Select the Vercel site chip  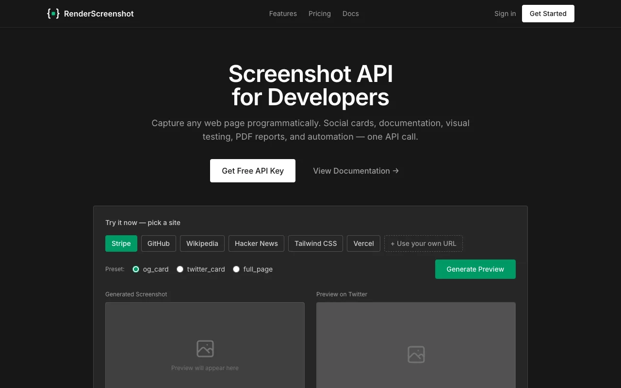(364, 243)
